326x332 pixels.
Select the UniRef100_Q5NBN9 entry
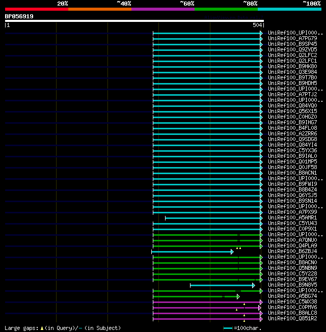point(292,268)
